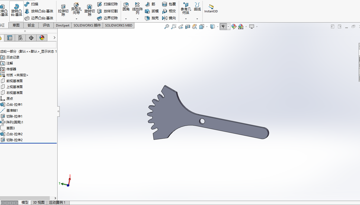This screenshot has width=360, height=205.
Task: Open the 曲线 curves tool
Action: tap(197, 7)
